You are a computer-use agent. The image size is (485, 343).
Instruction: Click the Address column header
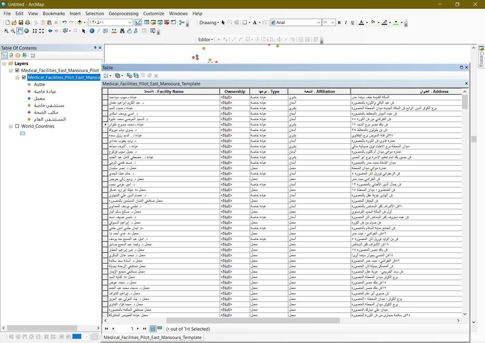click(x=406, y=91)
